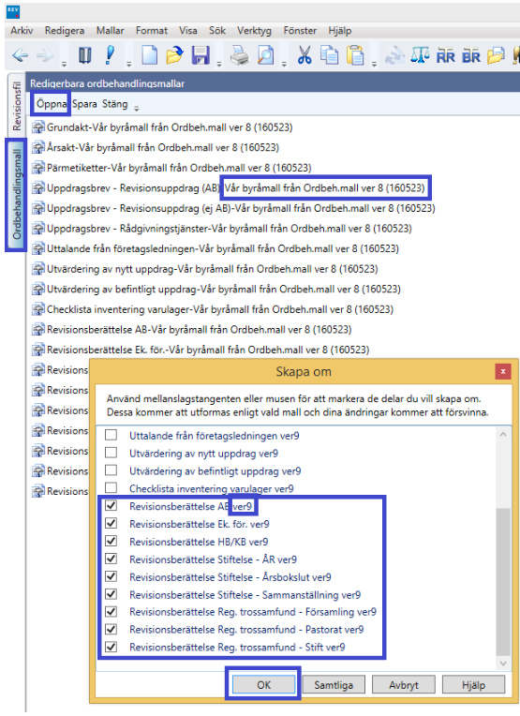Open the Format menu

click(152, 31)
